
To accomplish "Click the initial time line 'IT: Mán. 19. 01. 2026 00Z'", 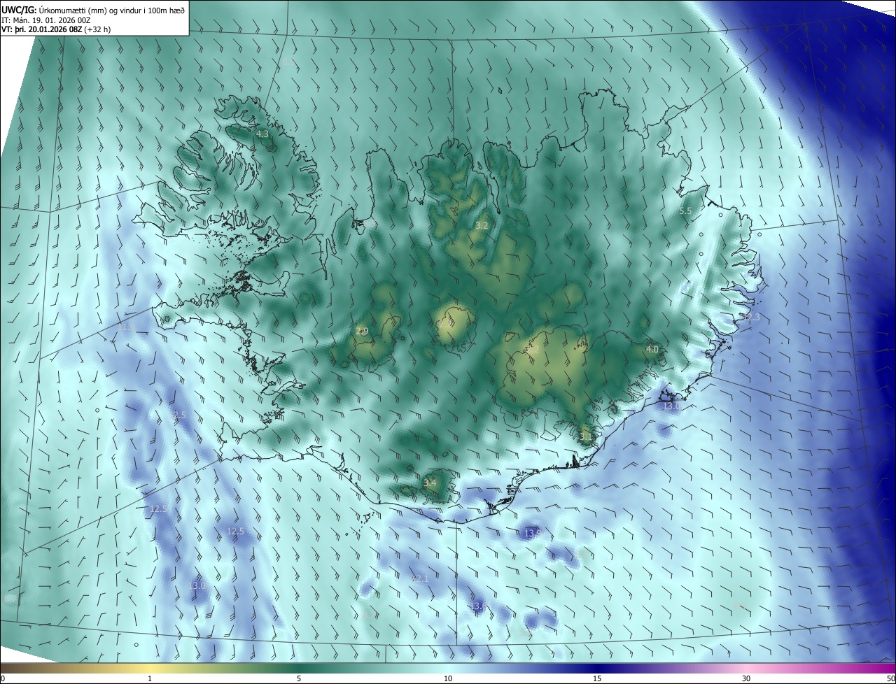I will click(46, 20).
